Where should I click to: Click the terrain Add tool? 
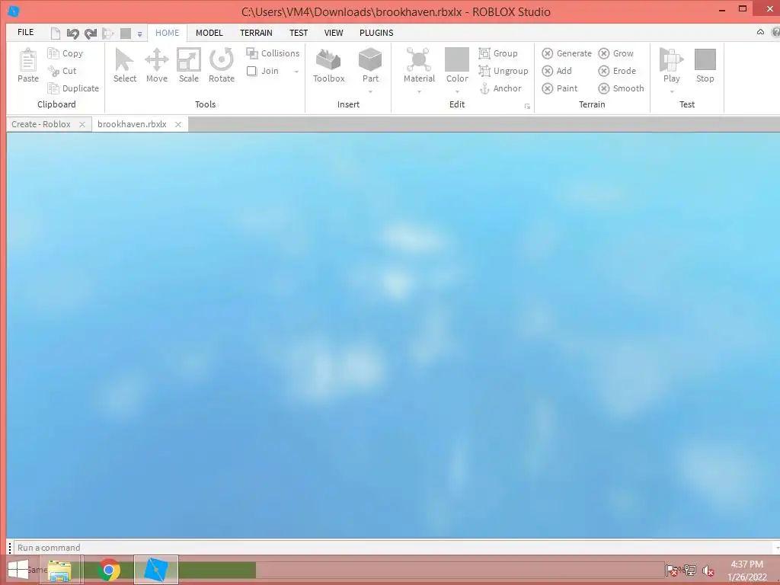557,71
